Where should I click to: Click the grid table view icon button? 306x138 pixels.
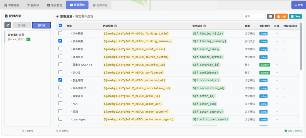(270, 17)
